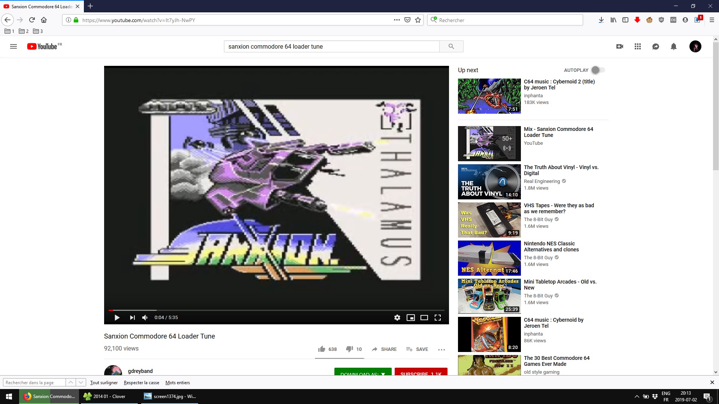Open YouTube notifications bell
The height and width of the screenshot is (404, 719).
tap(673, 46)
